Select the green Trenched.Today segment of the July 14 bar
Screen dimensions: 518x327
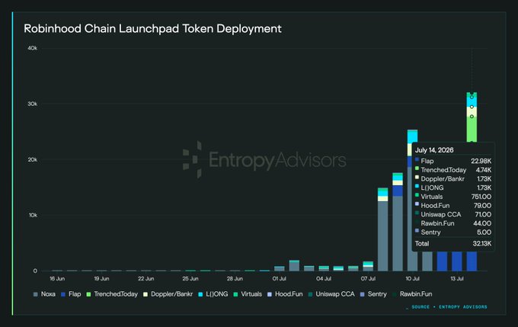pos(472,129)
